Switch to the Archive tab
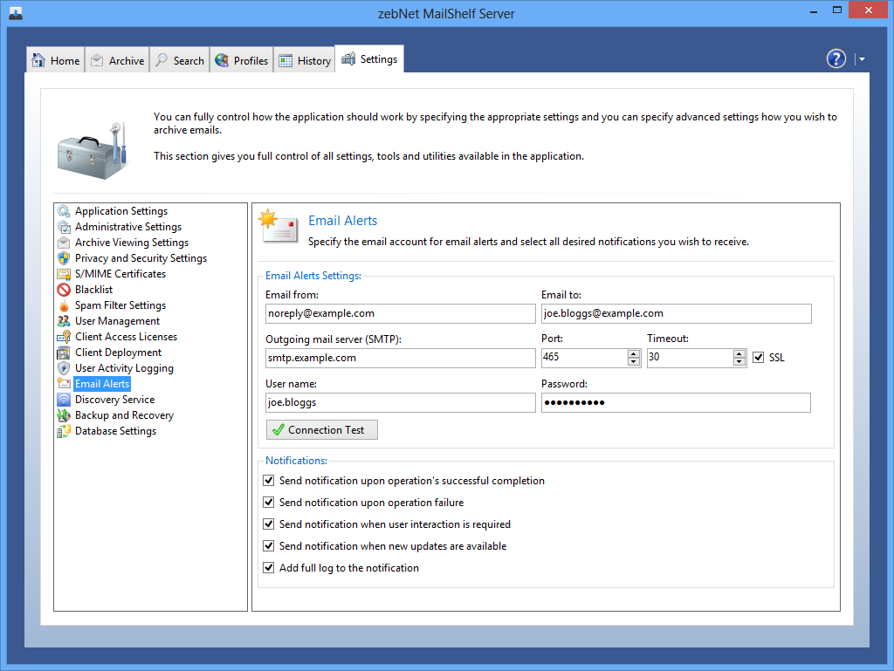 tap(117, 60)
